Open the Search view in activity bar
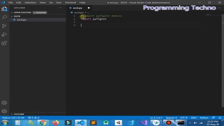The image size is (224, 126). (4, 17)
